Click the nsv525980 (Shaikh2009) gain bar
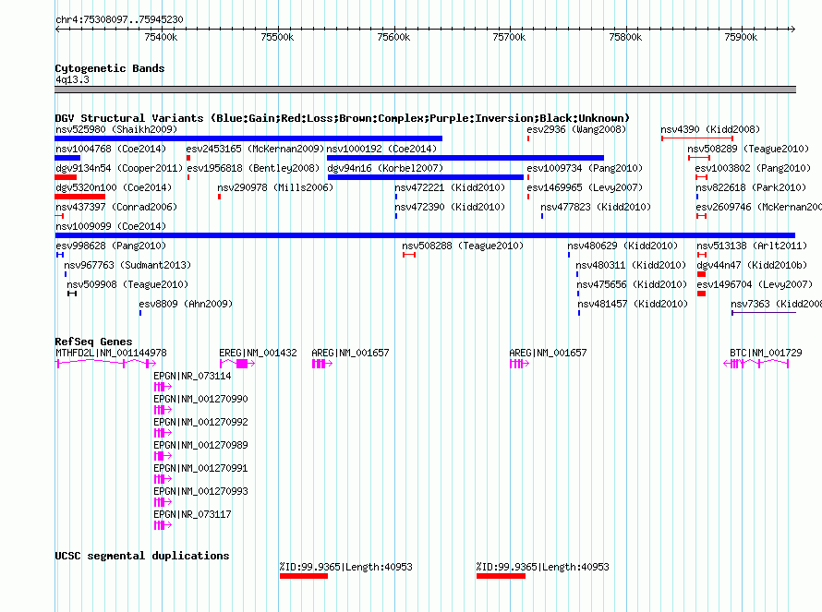822x612 pixels. click(248, 138)
